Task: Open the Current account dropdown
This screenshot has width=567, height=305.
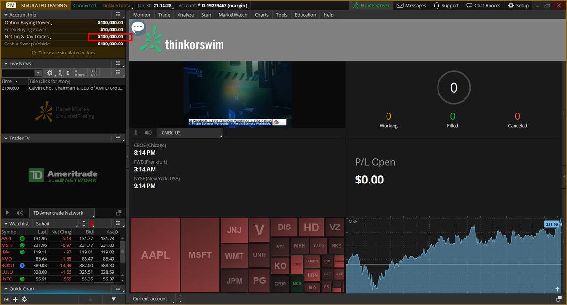Action: click(x=154, y=299)
